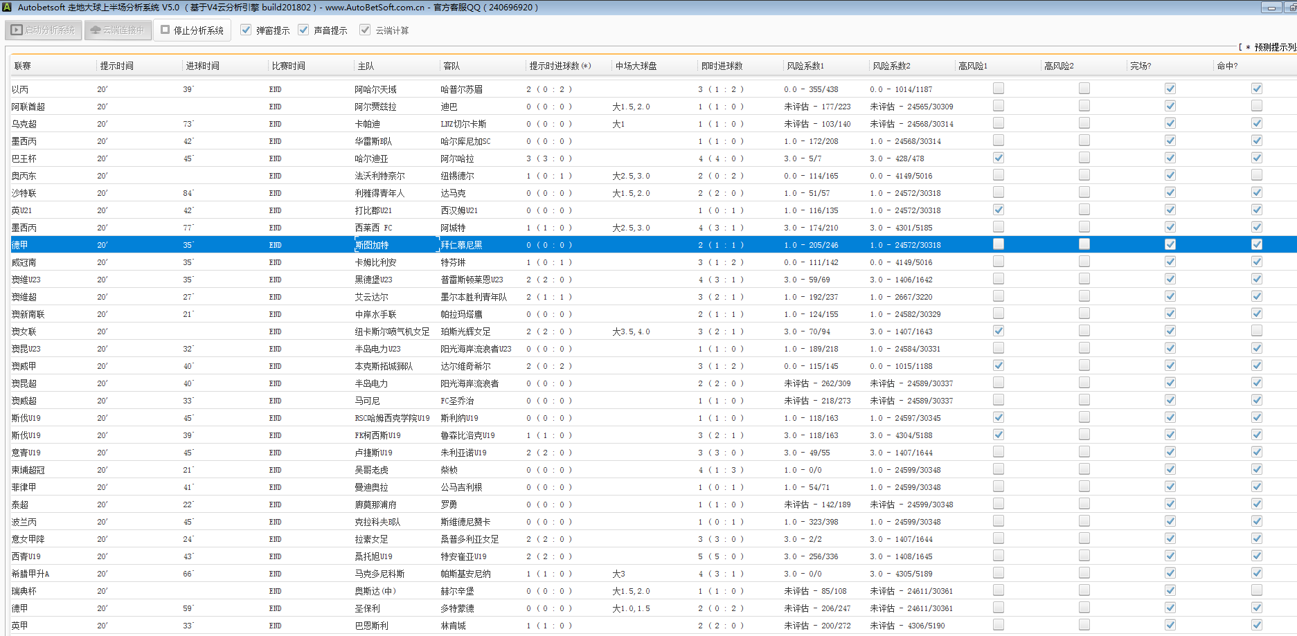Toggle the 弹窗提示 popup alert checkbox

(x=246, y=30)
